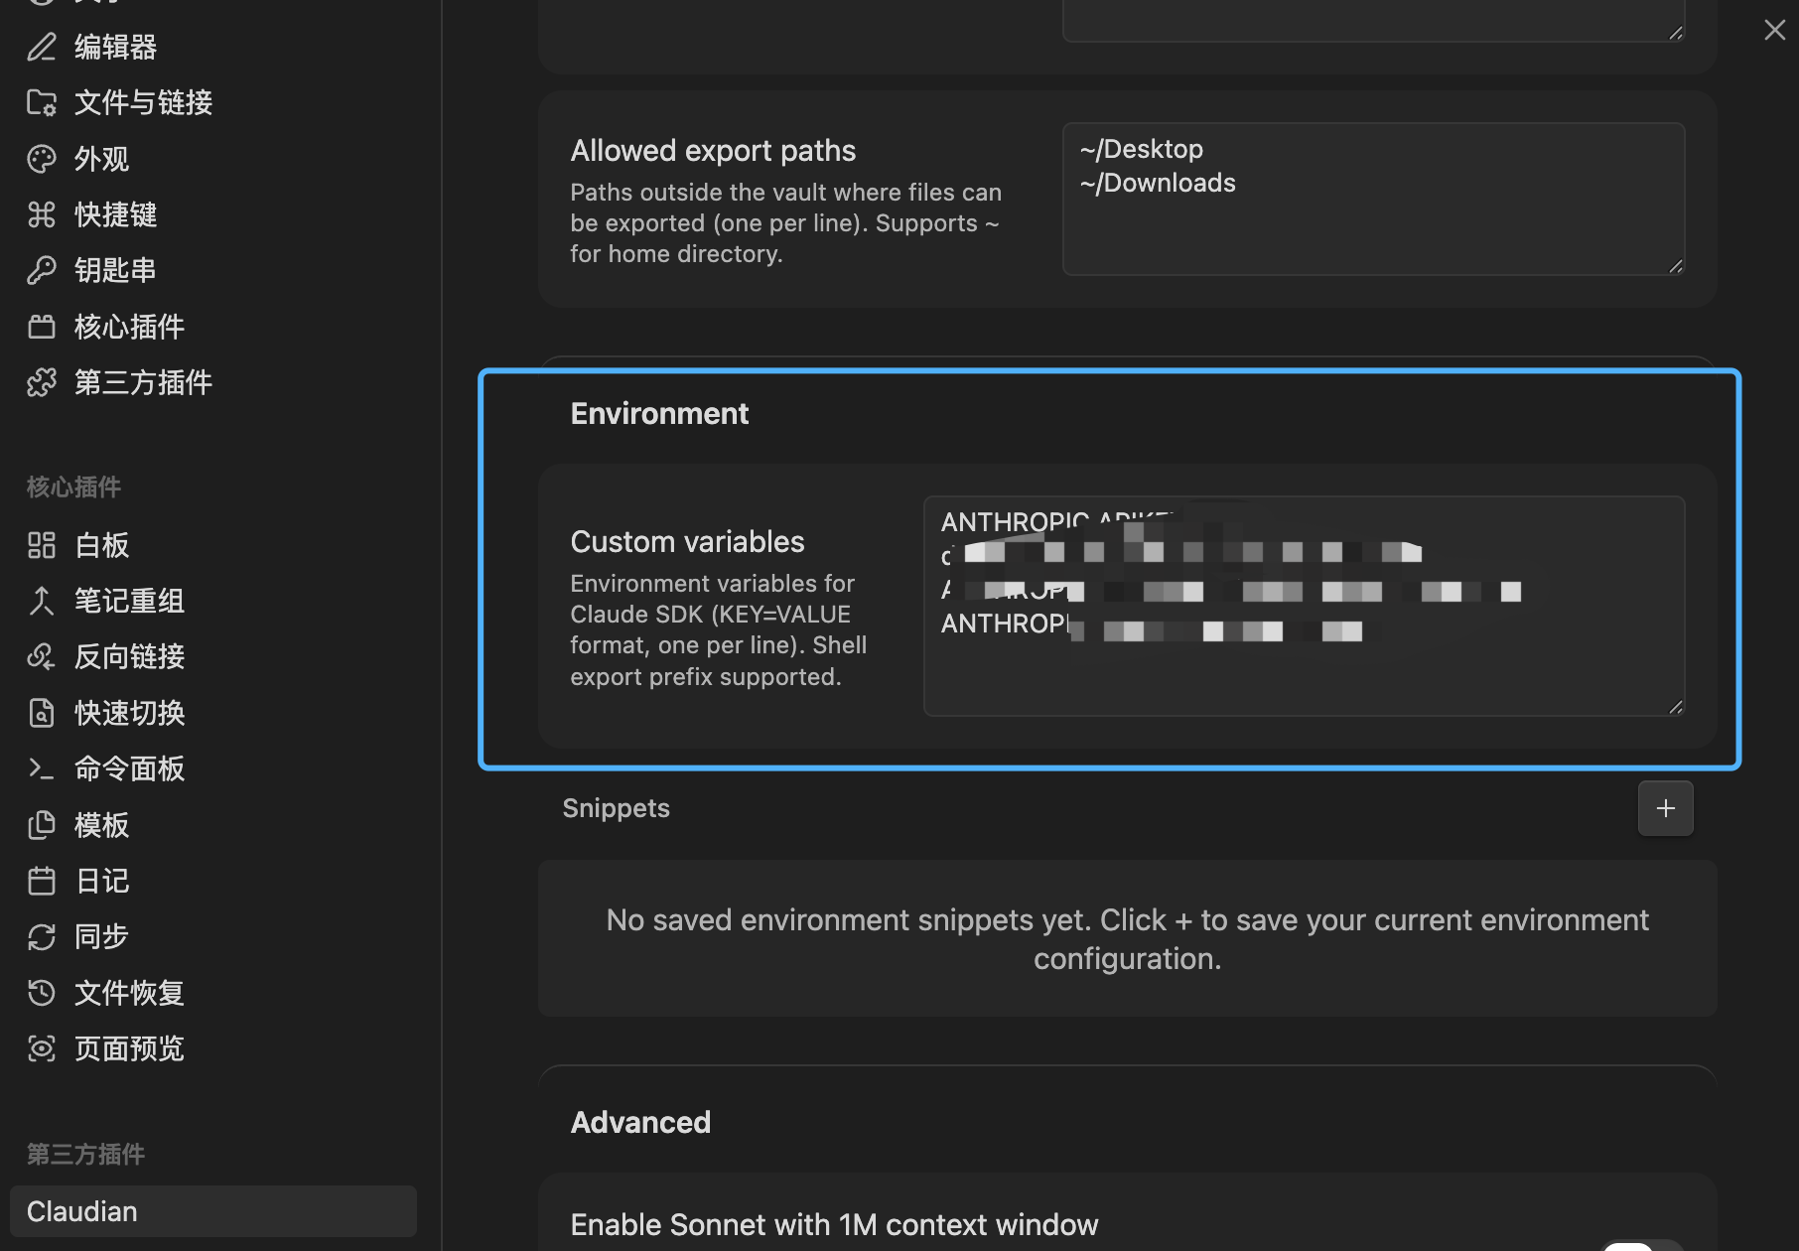Click the link icon beside 反向链接
Screen dimensions: 1799x1251
click(x=42, y=656)
